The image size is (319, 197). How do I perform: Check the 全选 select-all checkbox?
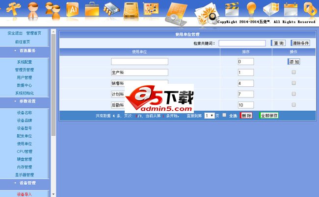tap(224, 115)
